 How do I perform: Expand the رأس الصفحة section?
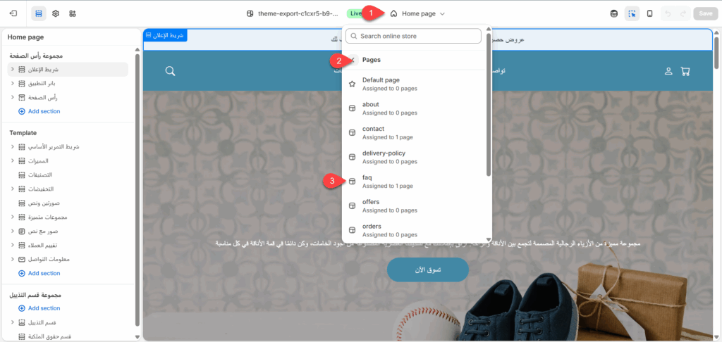[12, 97]
